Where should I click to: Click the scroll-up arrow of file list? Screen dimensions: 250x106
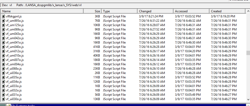coord(248,11)
